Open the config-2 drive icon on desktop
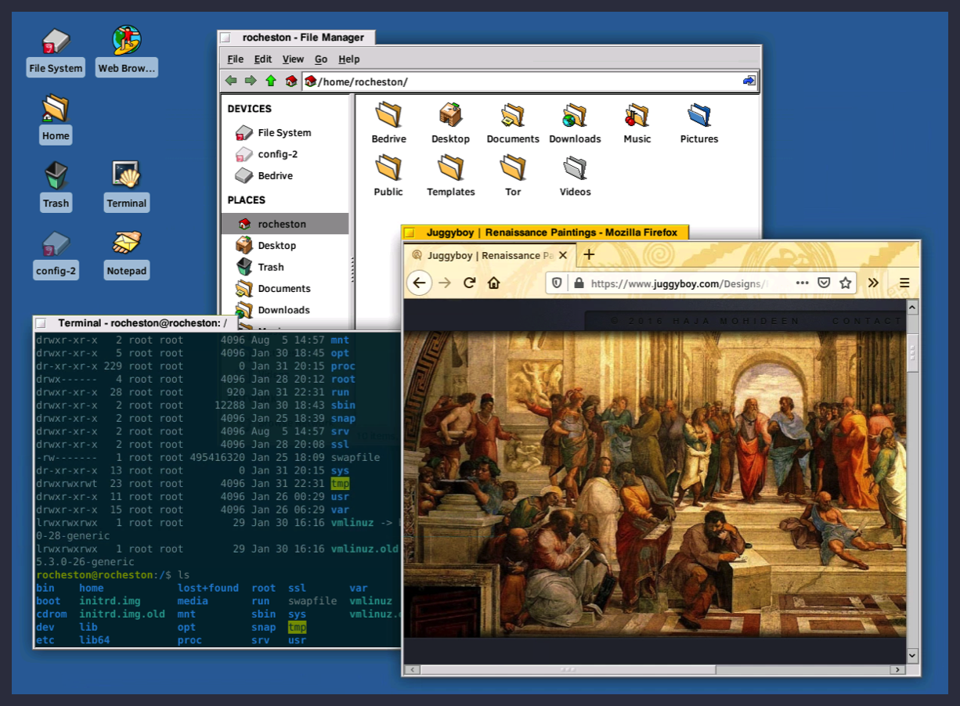The width and height of the screenshot is (960, 706). coord(56,254)
